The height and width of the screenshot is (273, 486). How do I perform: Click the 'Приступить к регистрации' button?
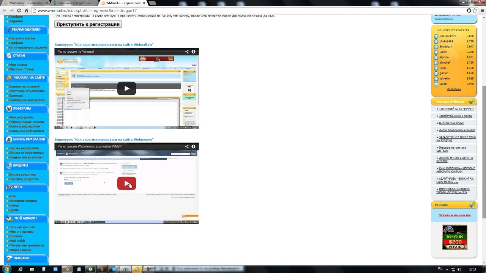[x=88, y=24]
